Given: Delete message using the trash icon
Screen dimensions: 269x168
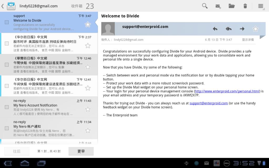Looking at the screenshot, I should (245, 6).
